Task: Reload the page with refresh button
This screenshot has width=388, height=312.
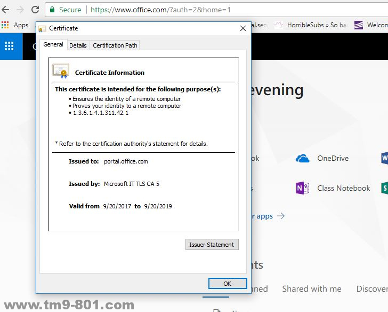Action: point(35,10)
